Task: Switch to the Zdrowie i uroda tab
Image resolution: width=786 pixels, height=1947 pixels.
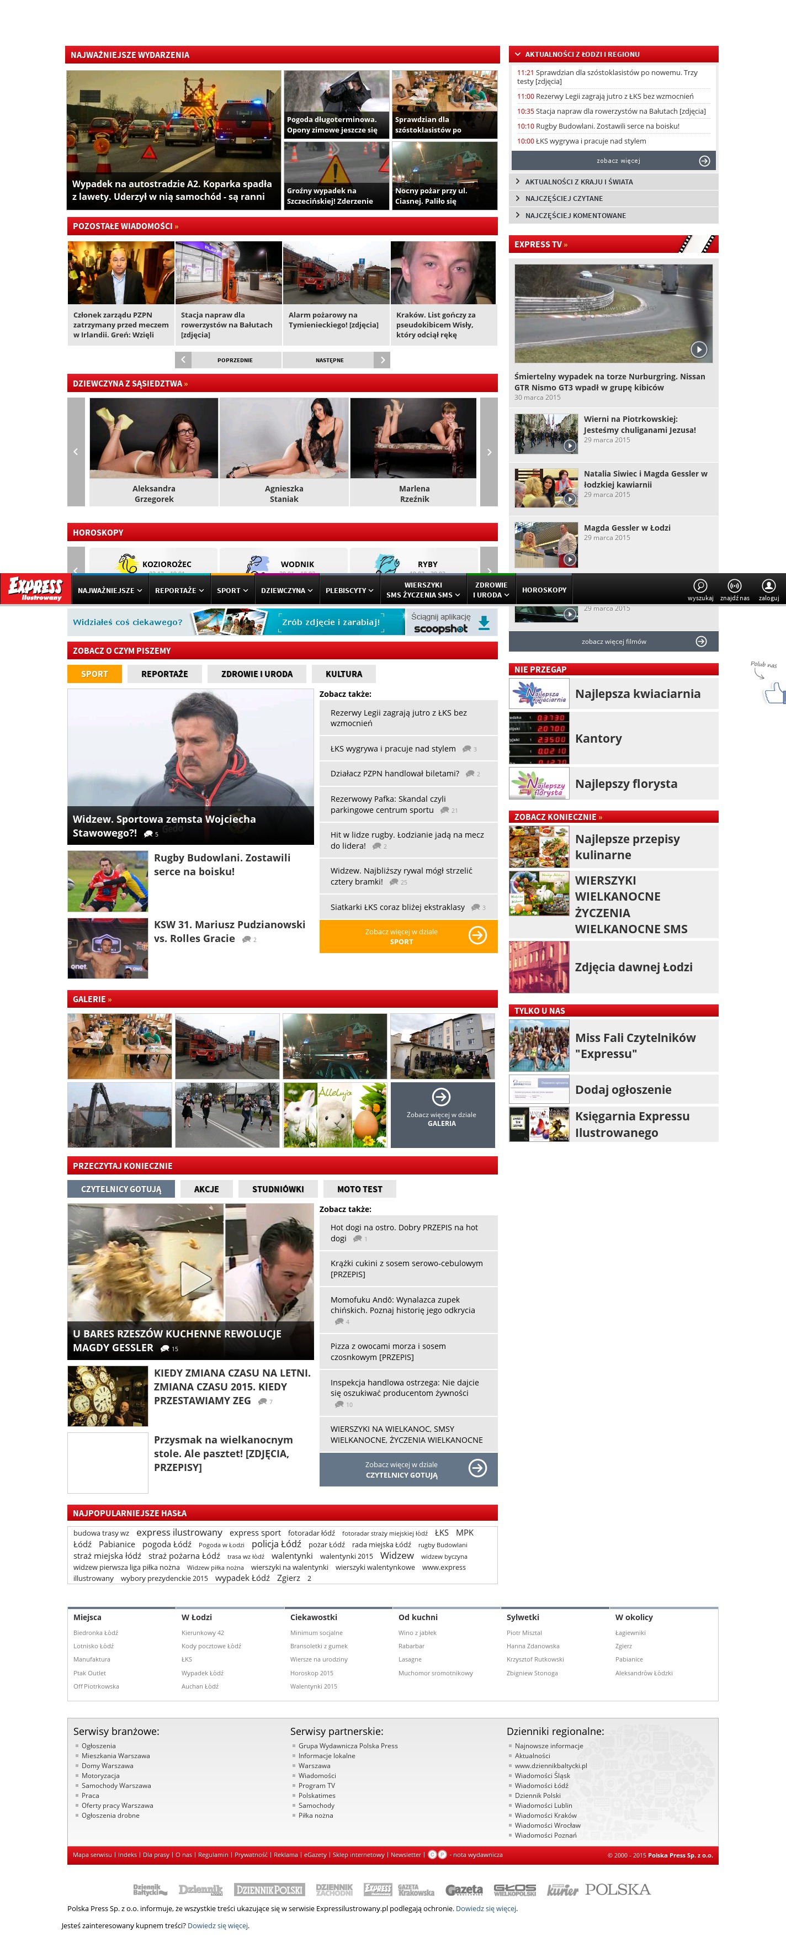Action: pyautogui.click(x=256, y=674)
